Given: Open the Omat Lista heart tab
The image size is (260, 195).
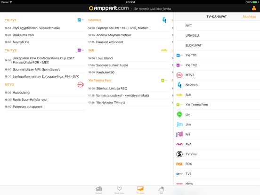Looking at the screenshot, I should click(119, 190).
